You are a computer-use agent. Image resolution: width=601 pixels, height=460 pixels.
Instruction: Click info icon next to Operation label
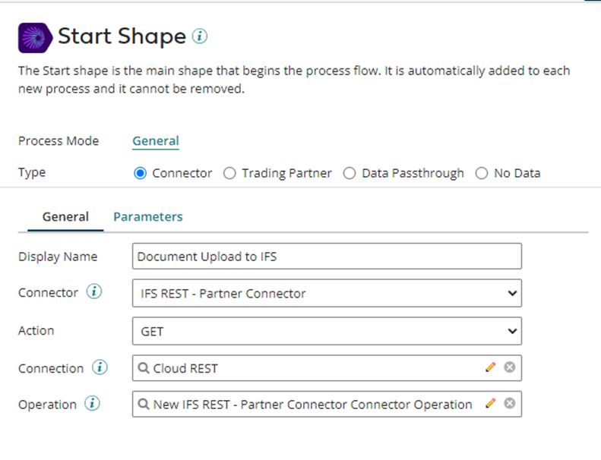coord(93,403)
